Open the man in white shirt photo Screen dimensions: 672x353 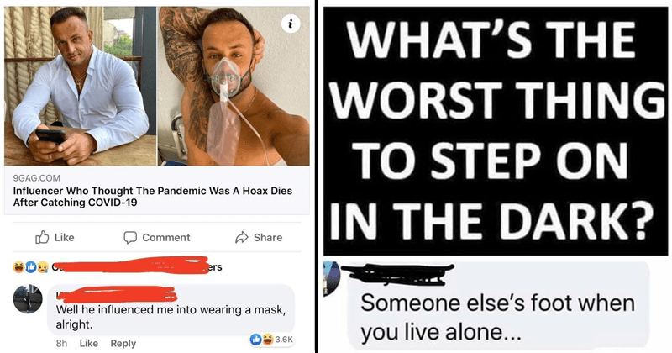coord(80,86)
